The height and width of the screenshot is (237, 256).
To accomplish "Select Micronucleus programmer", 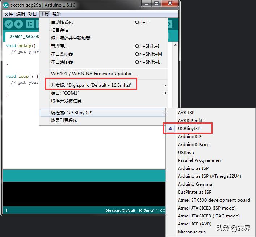I will (210, 232).
